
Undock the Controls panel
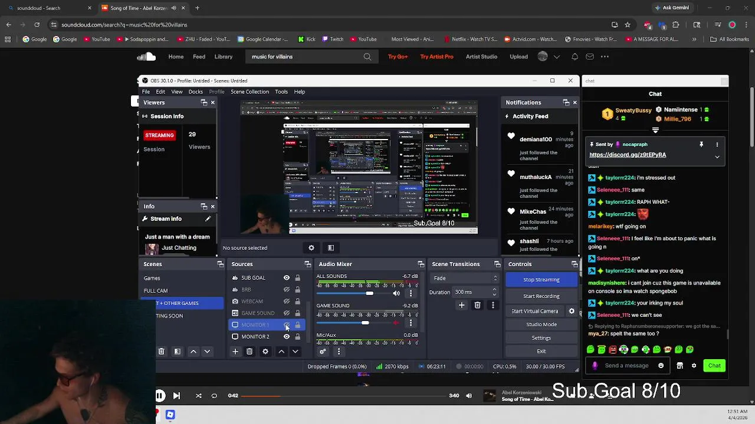point(575,264)
